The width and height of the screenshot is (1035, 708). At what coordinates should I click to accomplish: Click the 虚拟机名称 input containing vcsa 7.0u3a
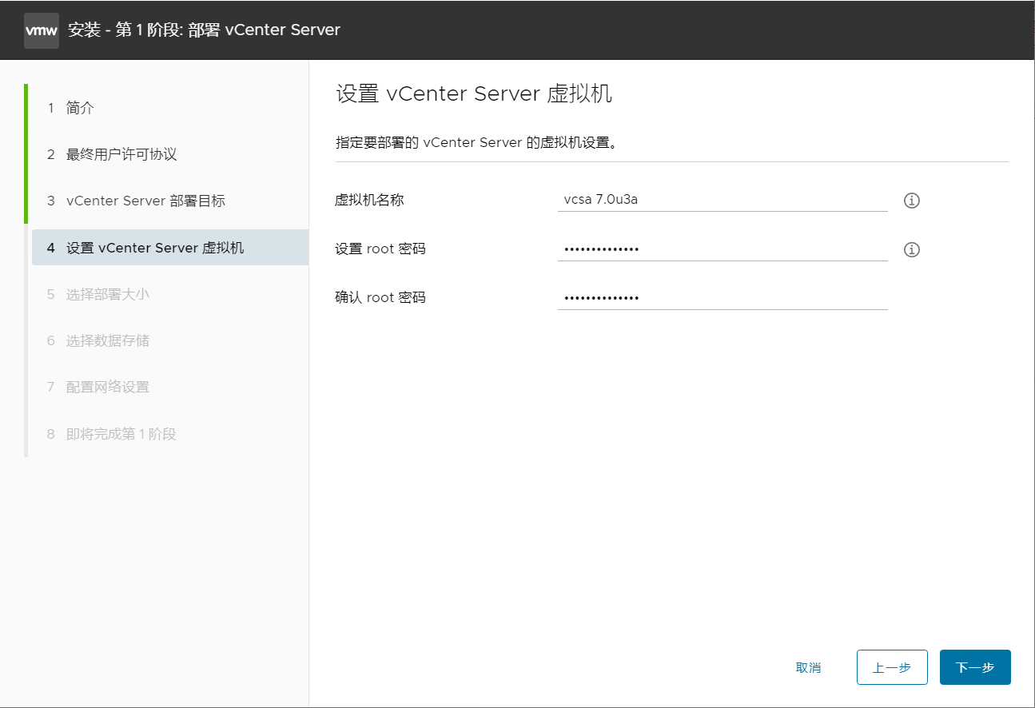pyautogui.click(x=719, y=199)
